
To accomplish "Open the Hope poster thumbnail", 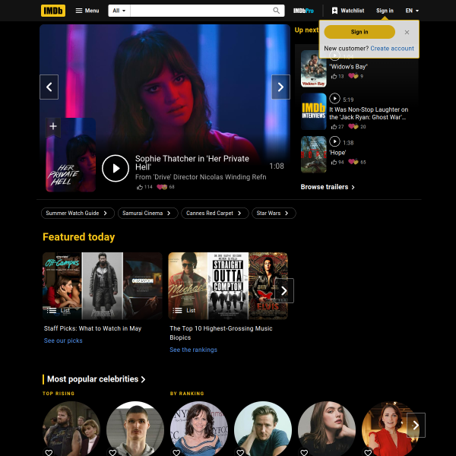I will tap(313, 154).
